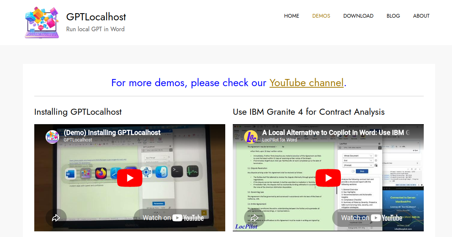
Task: Open the DEMOS menu item
Action: pos(321,16)
